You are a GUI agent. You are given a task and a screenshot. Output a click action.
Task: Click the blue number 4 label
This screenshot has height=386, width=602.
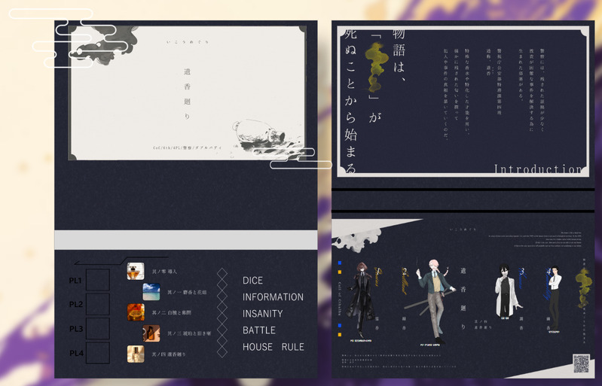[549, 272]
